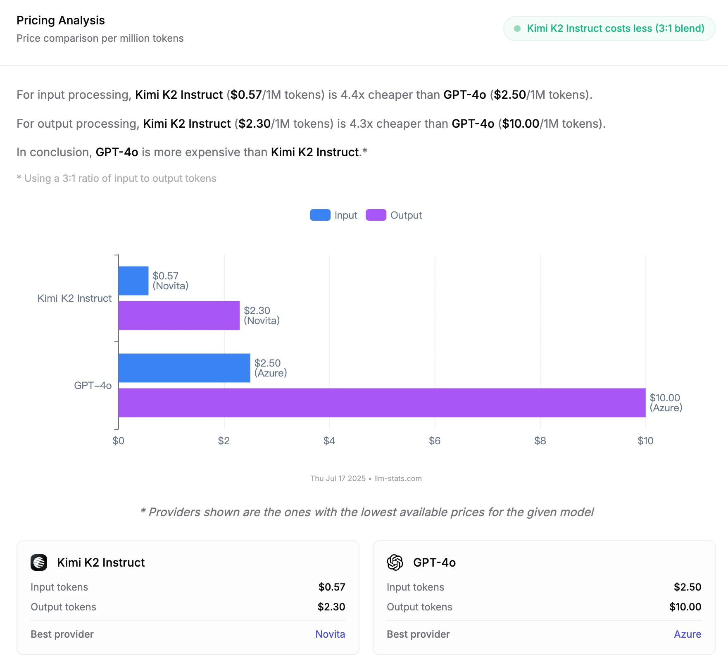Click the $2.50 input tokens value in card
Screen dimensions: 728x672
coord(688,587)
